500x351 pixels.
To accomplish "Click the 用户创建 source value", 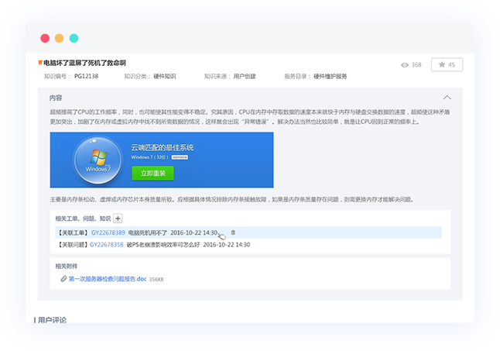I will pyautogui.click(x=245, y=76).
